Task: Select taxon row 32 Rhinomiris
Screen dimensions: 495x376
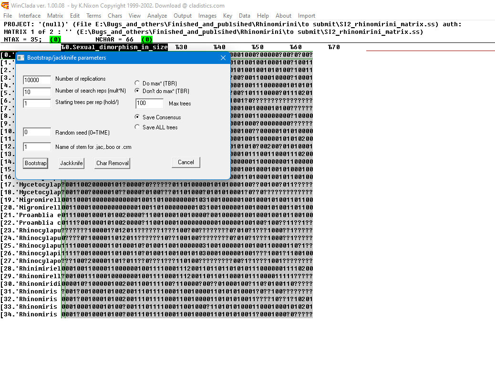Action: 31,299
